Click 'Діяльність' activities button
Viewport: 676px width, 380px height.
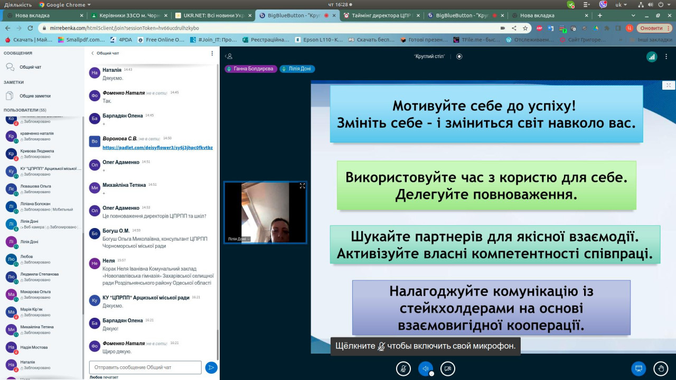click(x=17, y=5)
